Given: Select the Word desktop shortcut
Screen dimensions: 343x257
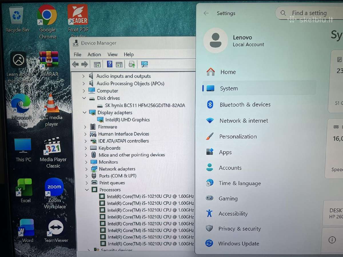Looking at the screenshot, I should 27,231.
